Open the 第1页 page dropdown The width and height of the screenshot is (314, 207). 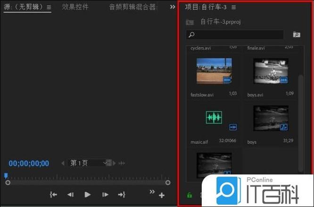(88, 163)
